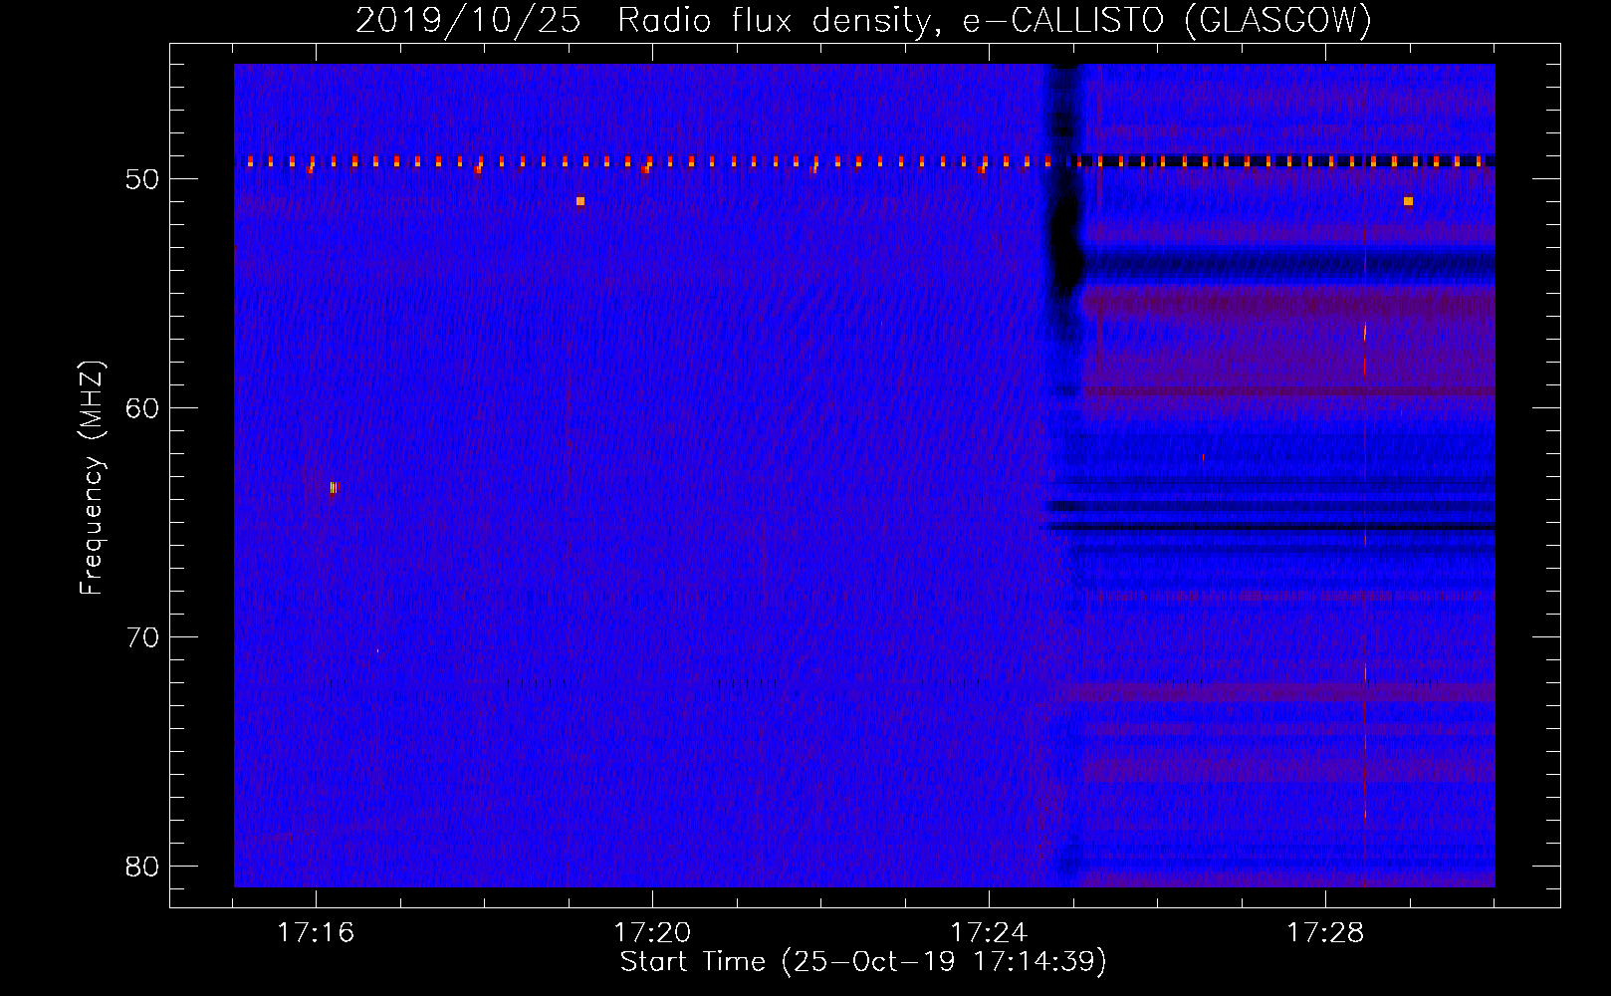Click the 'Start Time (25-Oct-19 17:14:39)' label
This screenshot has height=996, width=1611.
(863, 962)
